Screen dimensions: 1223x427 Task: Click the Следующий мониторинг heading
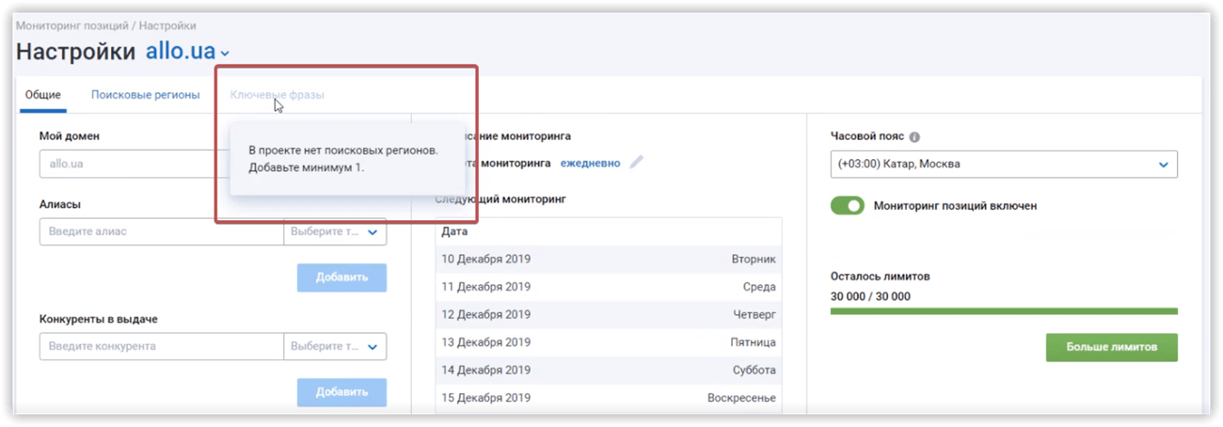click(x=500, y=199)
